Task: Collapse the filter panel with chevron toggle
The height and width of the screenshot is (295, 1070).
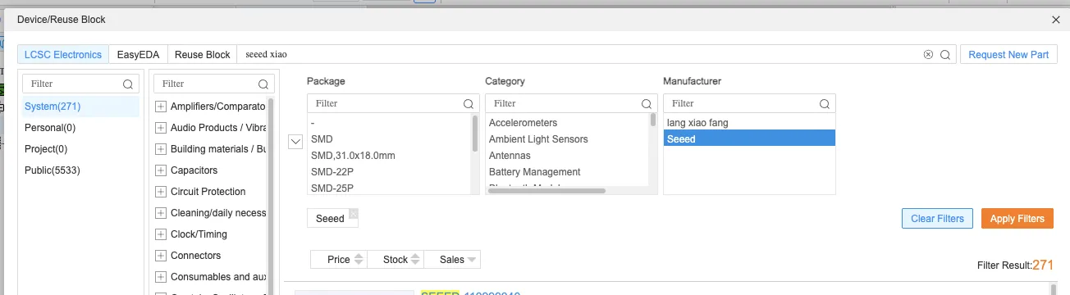Action: pos(296,142)
